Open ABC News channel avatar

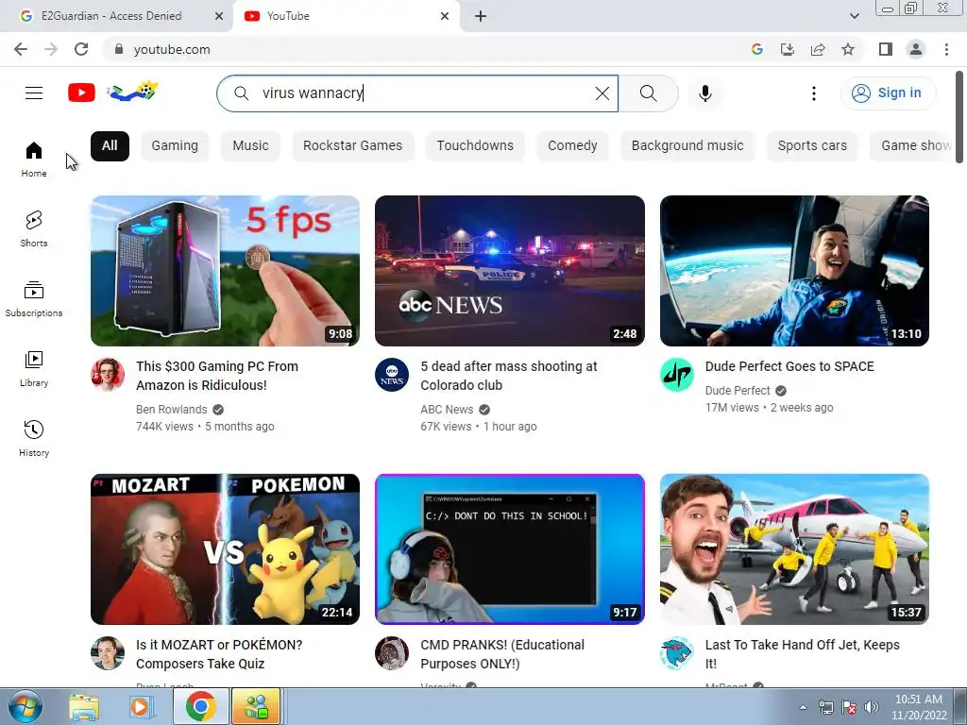[x=392, y=374]
